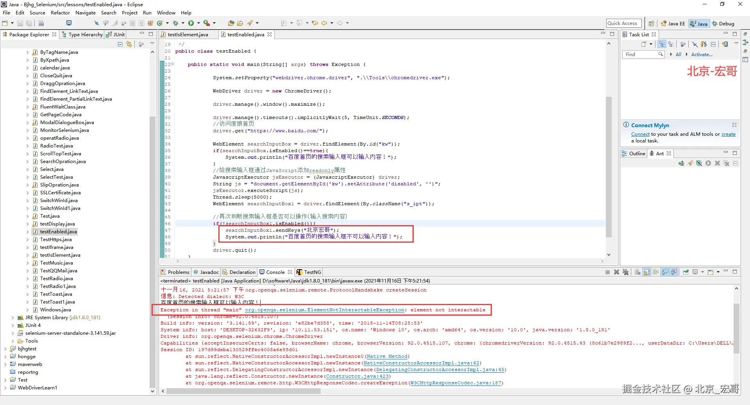Open the Project menu
Image resolution: width=750 pixels, height=405 pixels.
[130, 13]
